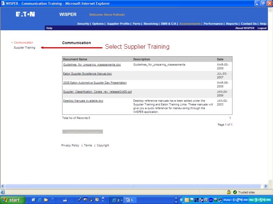Viewport: 273px width, 204px height.
Task: Click the page icon in IE status bar
Action: pos(3,192)
